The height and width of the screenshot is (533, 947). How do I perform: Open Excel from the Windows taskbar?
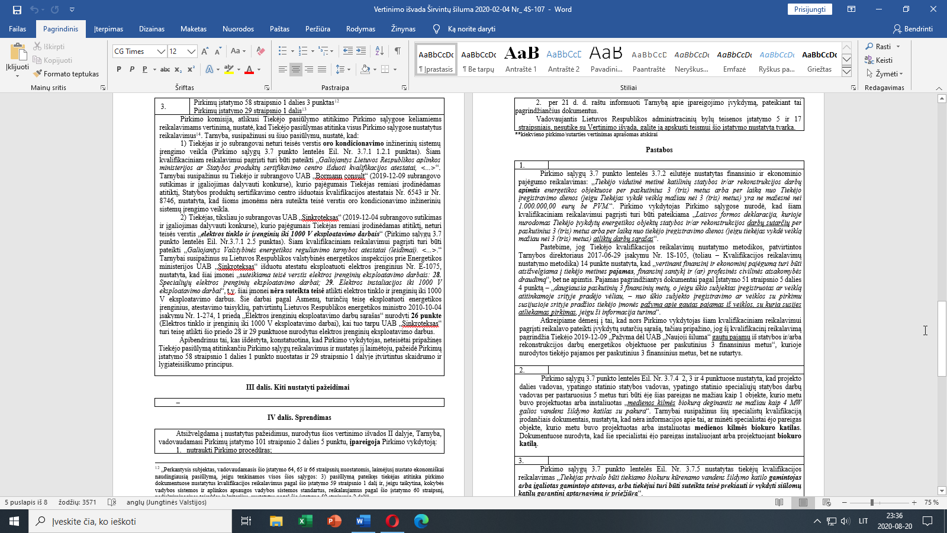tap(305, 521)
